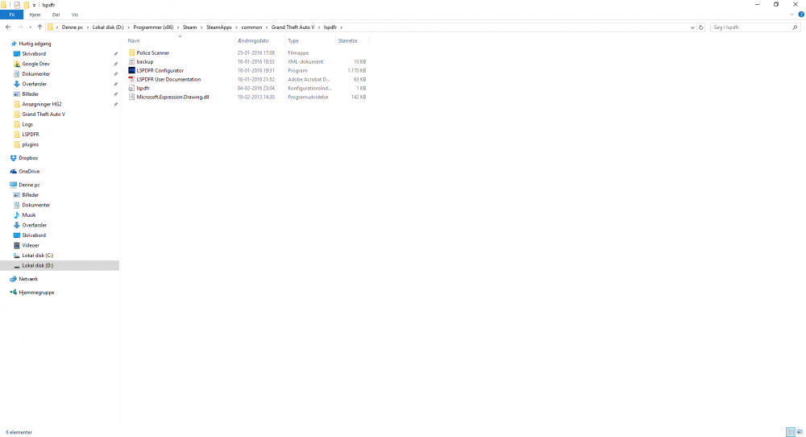Navigate to Programmer (x86) breadcrumb
The image size is (806, 437).
153,27
